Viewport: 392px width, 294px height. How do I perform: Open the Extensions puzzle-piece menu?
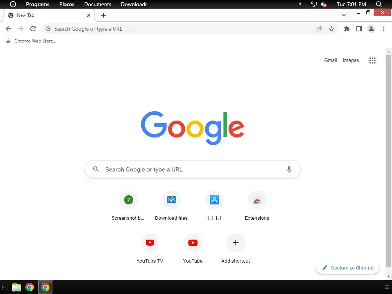(x=347, y=29)
